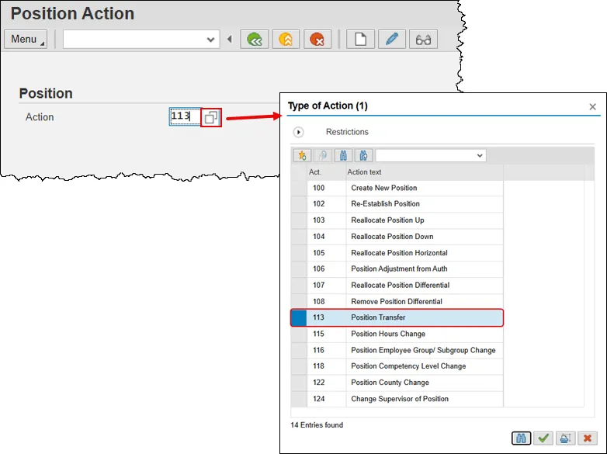
Task: Select row 113 Position Transfer
Action: [x=397, y=317]
